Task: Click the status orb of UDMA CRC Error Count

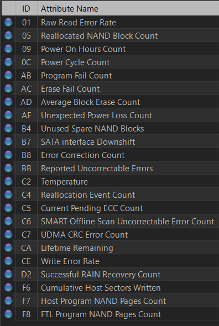Action: [8, 234]
